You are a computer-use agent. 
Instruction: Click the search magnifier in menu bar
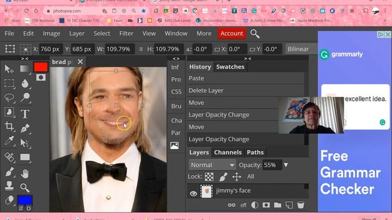pyautogui.click(x=255, y=34)
